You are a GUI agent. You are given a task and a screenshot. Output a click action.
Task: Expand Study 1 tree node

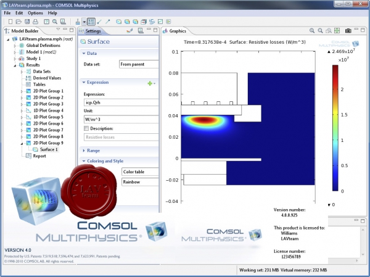(15, 59)
